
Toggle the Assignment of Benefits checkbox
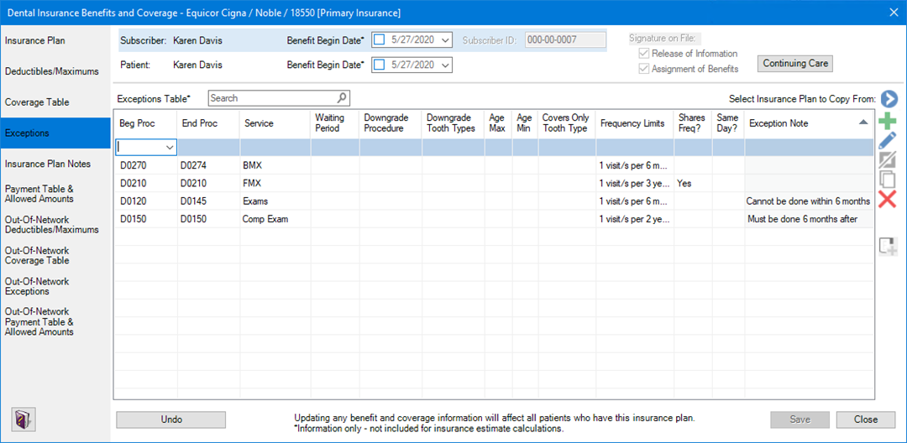pyautogui.click(x=643, y=69)
